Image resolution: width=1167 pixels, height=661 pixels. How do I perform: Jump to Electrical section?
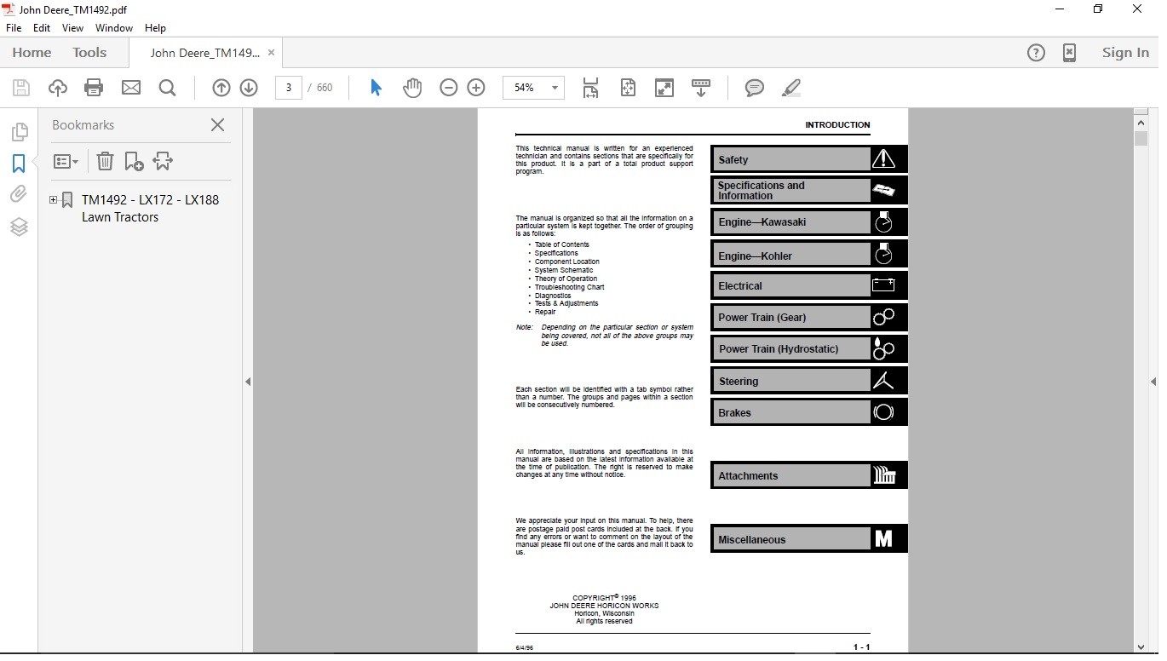[808, 285]
